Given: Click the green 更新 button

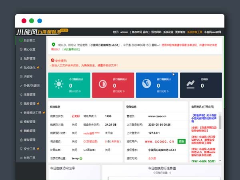Looking at the screenshot, I should pos(182,141).
